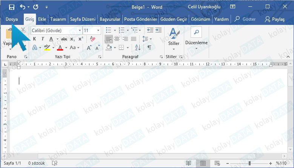
Task: Apply numbered list
Action: pos(121,30)
